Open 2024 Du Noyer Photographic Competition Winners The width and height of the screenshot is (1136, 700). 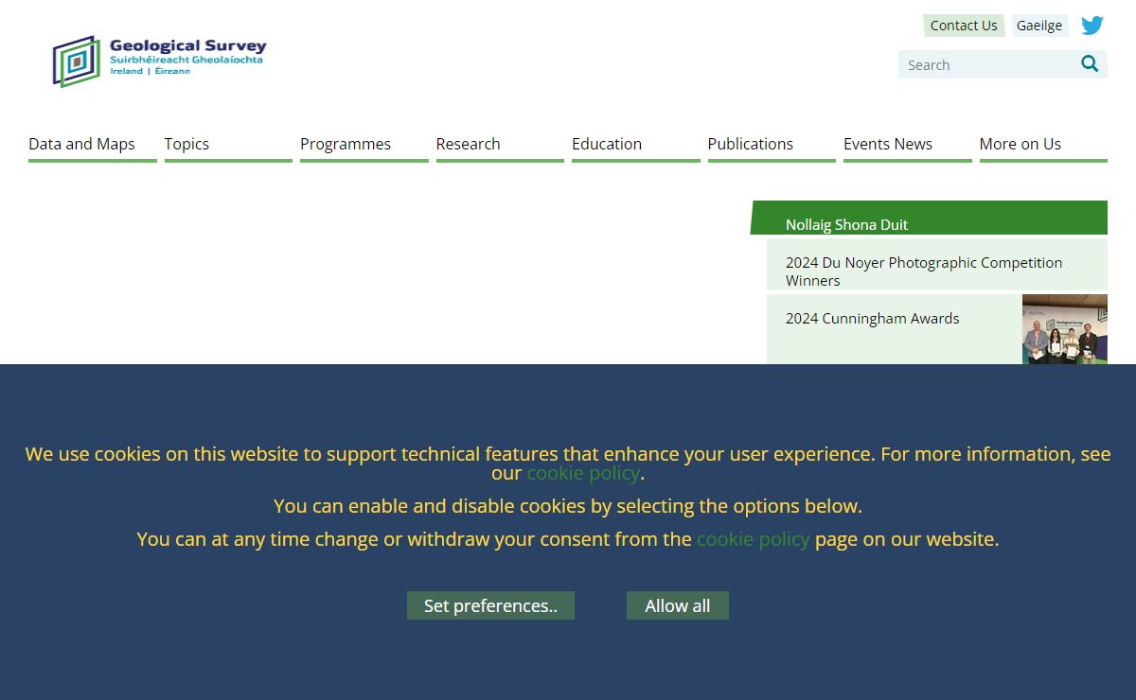pos(923,271)
